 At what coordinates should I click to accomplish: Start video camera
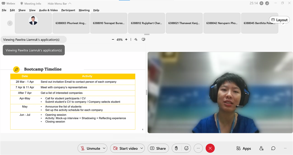coord(125,148)
